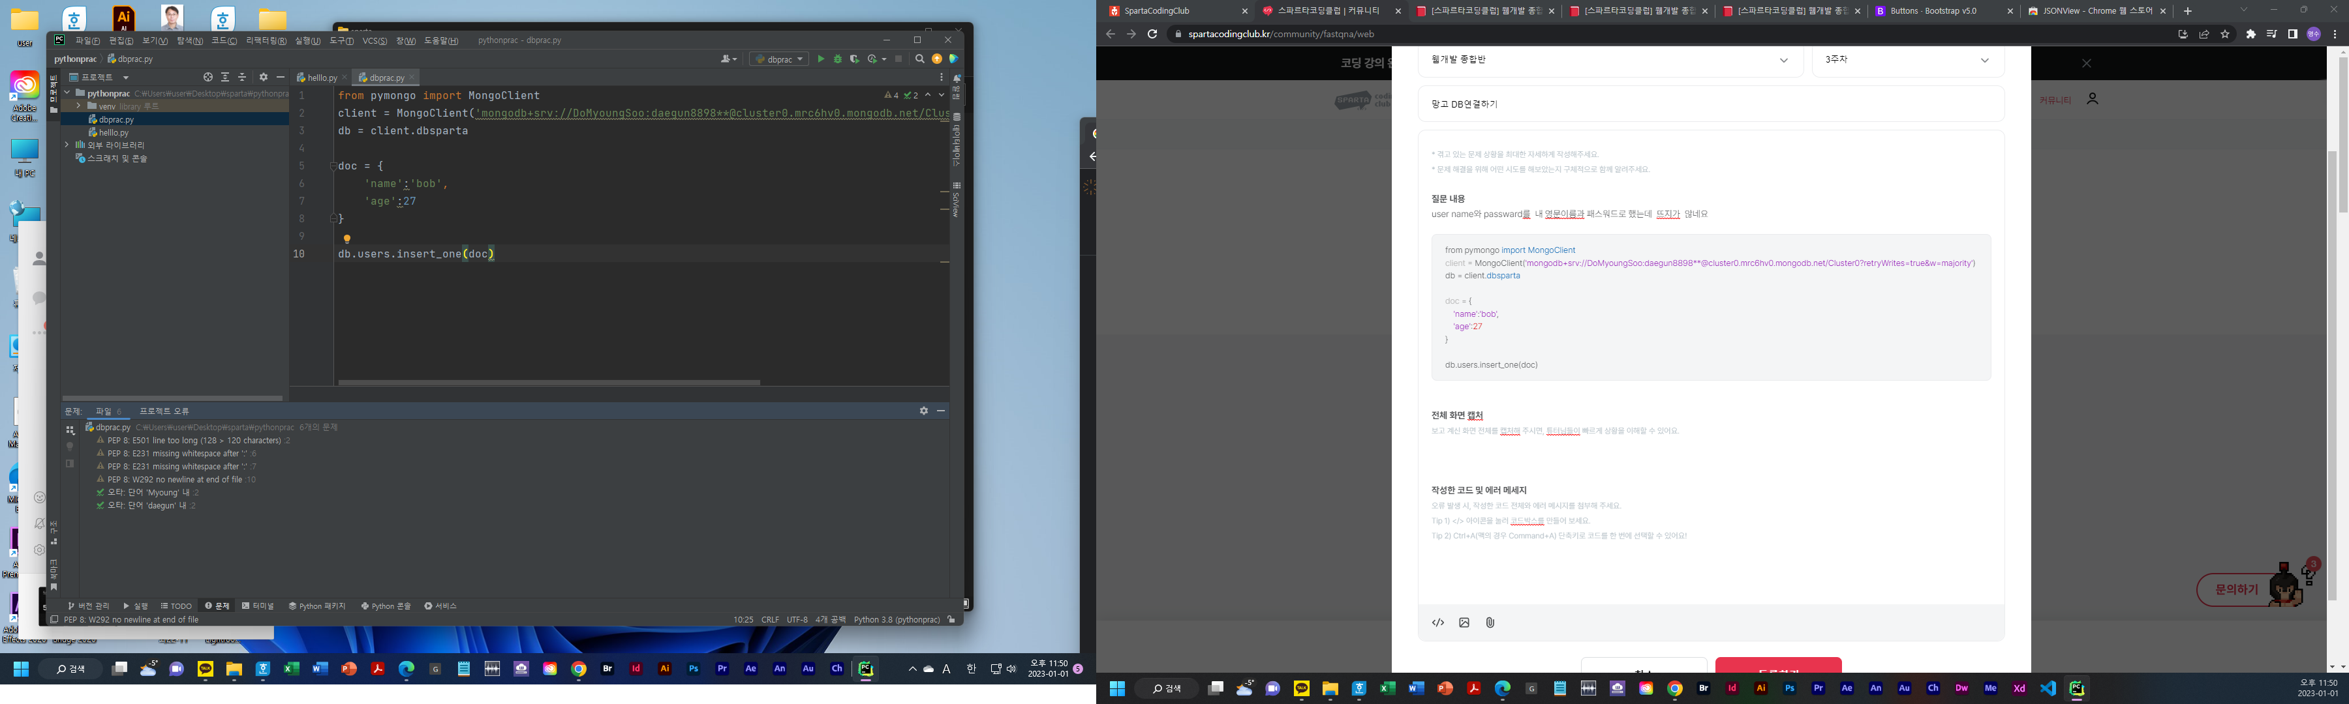Open the user profile icon on Sparta site

click(x=2093, y=98)
